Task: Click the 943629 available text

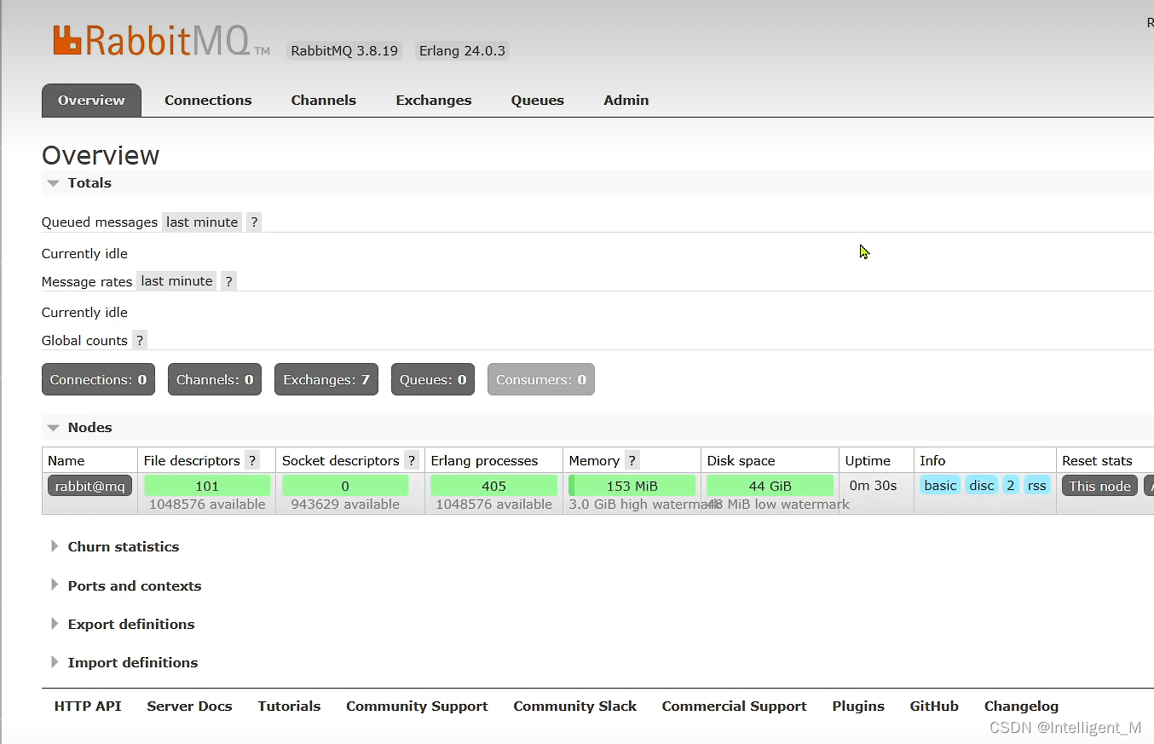Action: 345,505
